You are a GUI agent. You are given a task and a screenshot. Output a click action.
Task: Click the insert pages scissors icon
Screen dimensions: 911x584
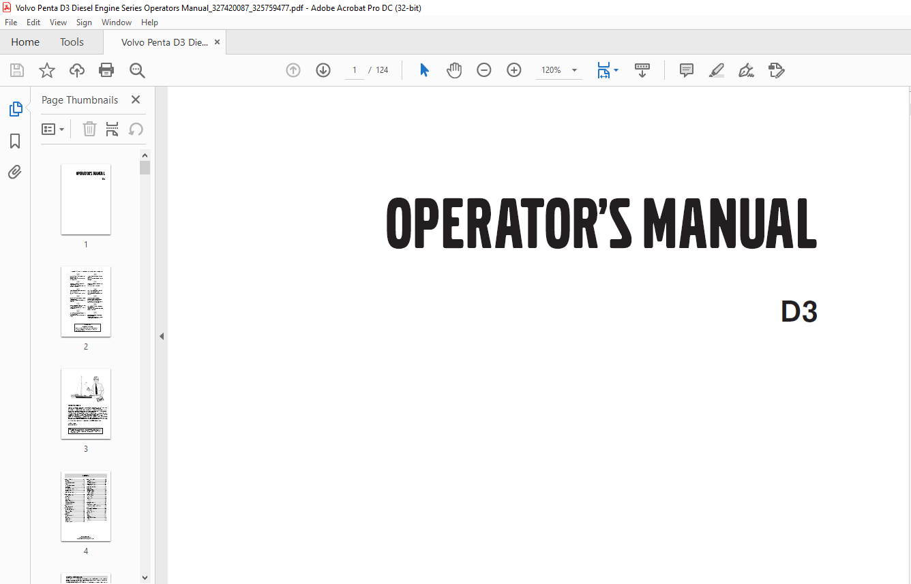pyautogui.click(x=113, y=129)
